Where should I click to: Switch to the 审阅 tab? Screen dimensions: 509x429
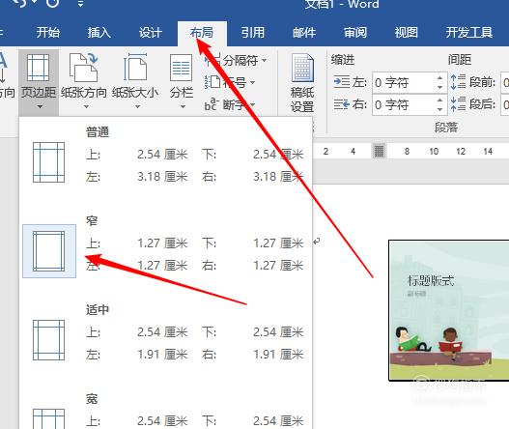[x=355, y=33]
